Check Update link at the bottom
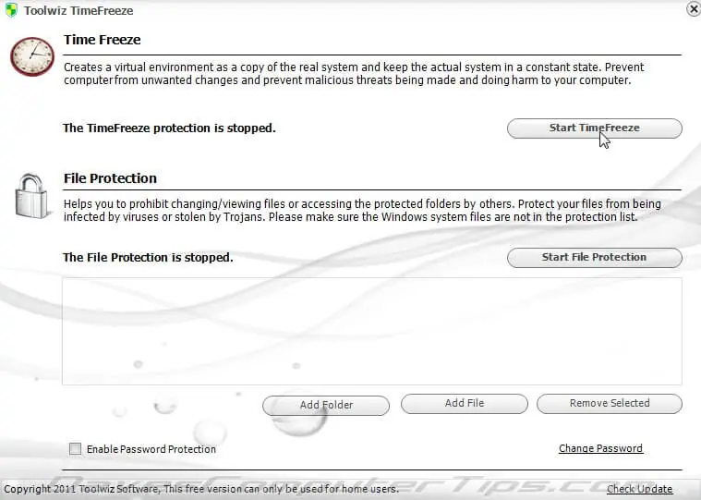Screen dimensions: 701x500 point(639,489)
